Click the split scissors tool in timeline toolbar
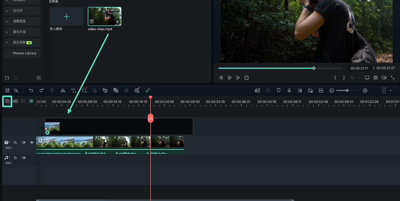Image resolution: width=400 pixels, height=201 pixels. [63, 90]
